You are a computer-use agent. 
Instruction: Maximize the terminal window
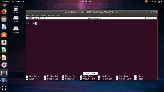[x=154, y=12]
